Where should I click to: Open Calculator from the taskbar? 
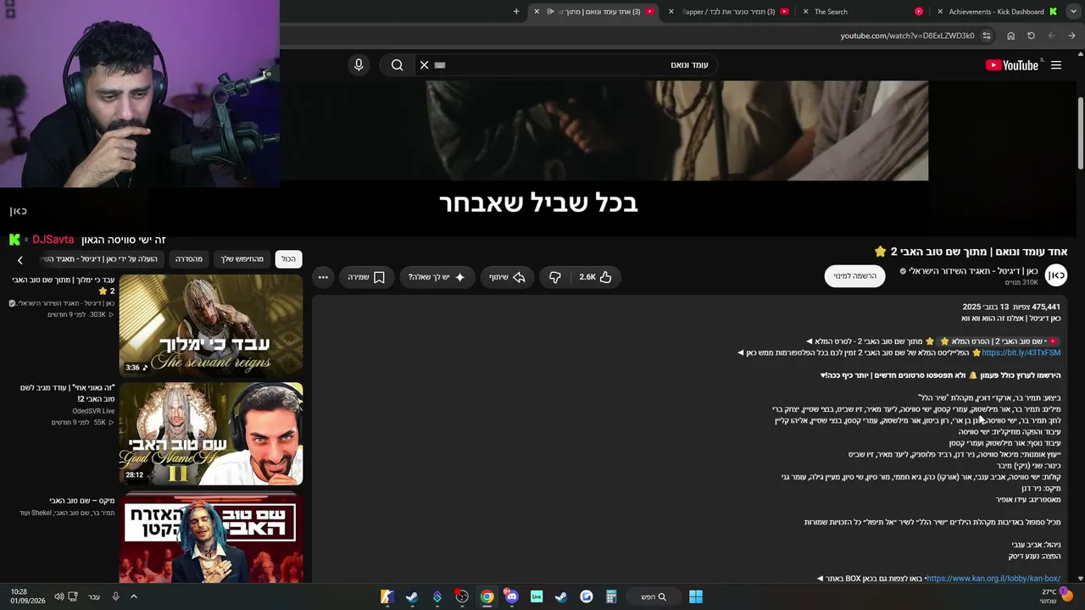(611, 596)
